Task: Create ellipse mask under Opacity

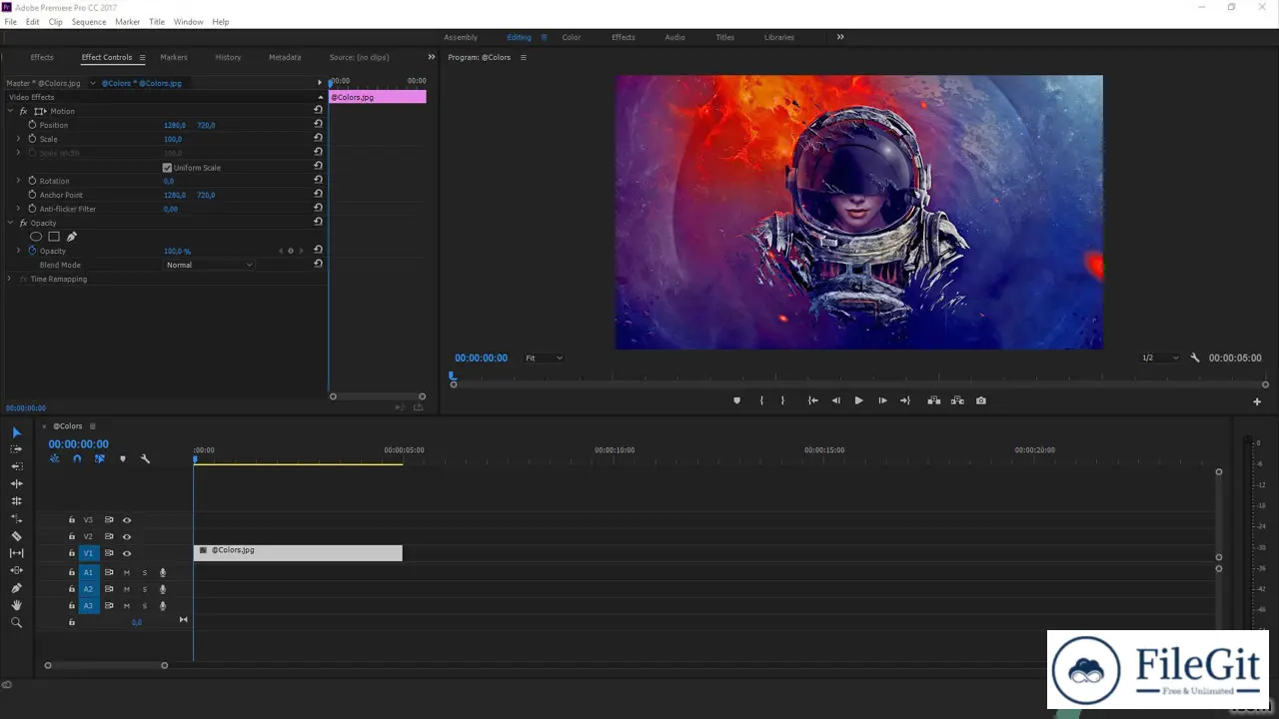Action: click(36, 237)
